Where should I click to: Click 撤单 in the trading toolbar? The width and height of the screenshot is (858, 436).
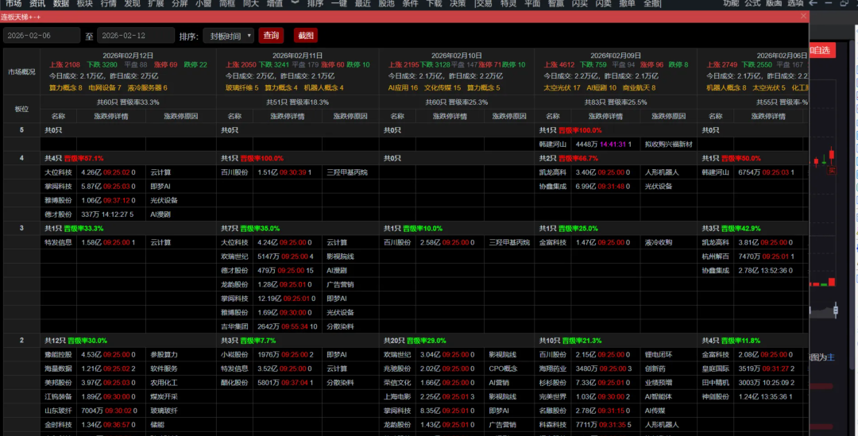coord(627,3)
